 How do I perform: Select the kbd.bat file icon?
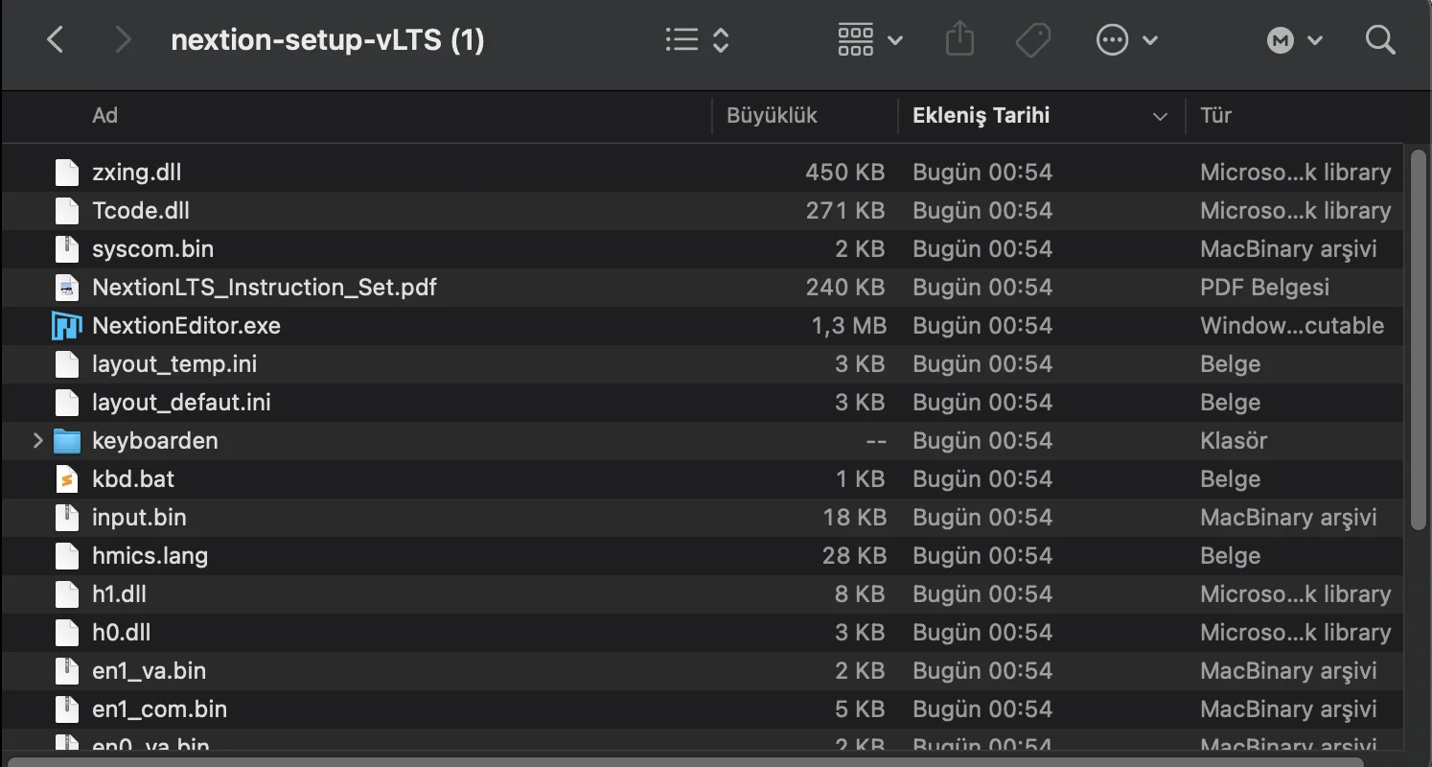pos(66,479)
